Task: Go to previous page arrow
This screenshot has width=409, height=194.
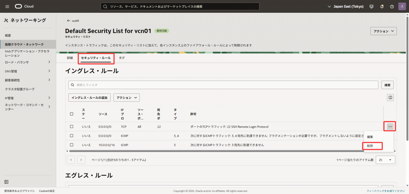Action: pyautogui.click(x=71, y=159)
